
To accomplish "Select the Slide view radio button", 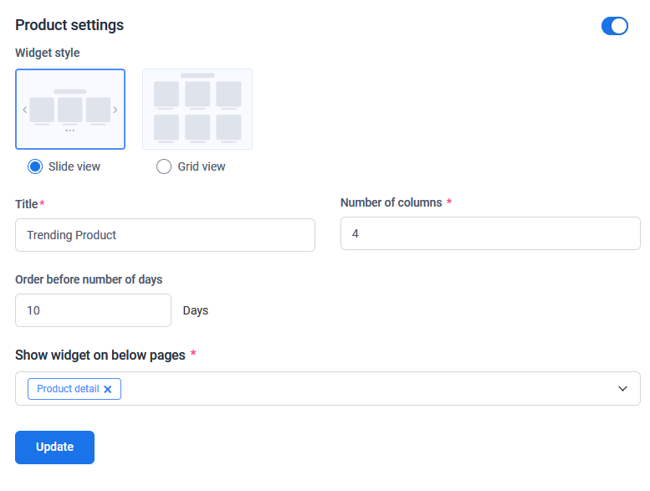I will (x=35, y=166).
